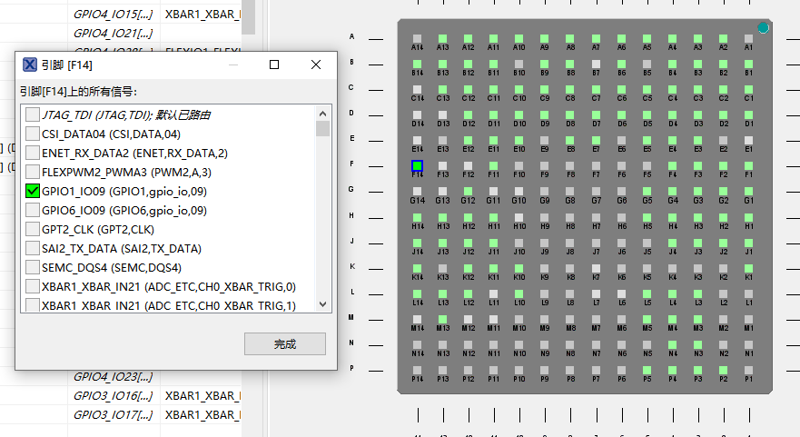Image resolution: width=800 pixels, height=437 pixels.
Task: Click pin H14 on the package
Action: point(418,217)
